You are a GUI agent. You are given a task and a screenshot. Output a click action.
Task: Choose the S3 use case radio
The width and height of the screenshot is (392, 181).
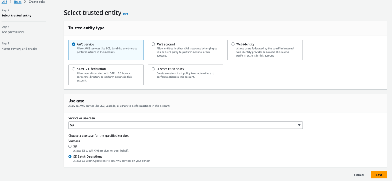coord(69,146)
